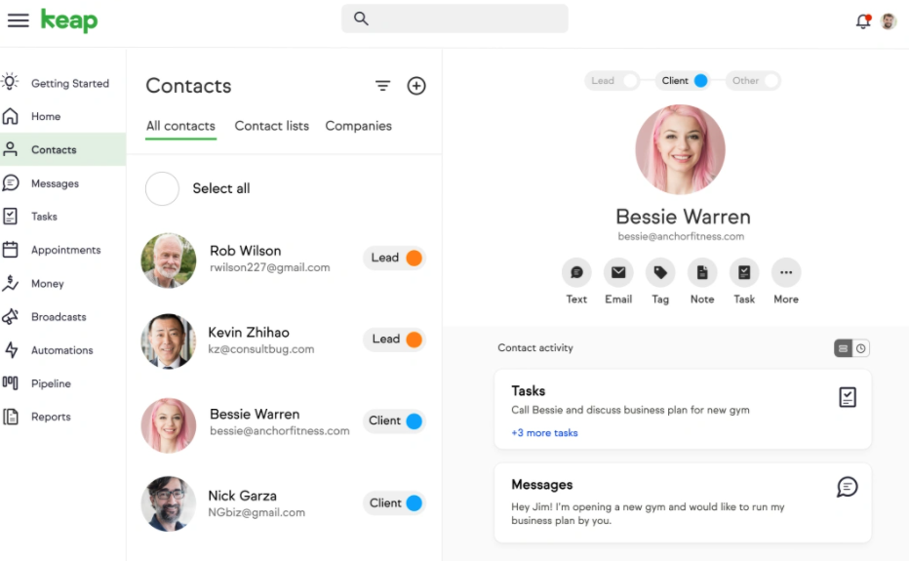Click Nick Garza's profile photo

169,504
